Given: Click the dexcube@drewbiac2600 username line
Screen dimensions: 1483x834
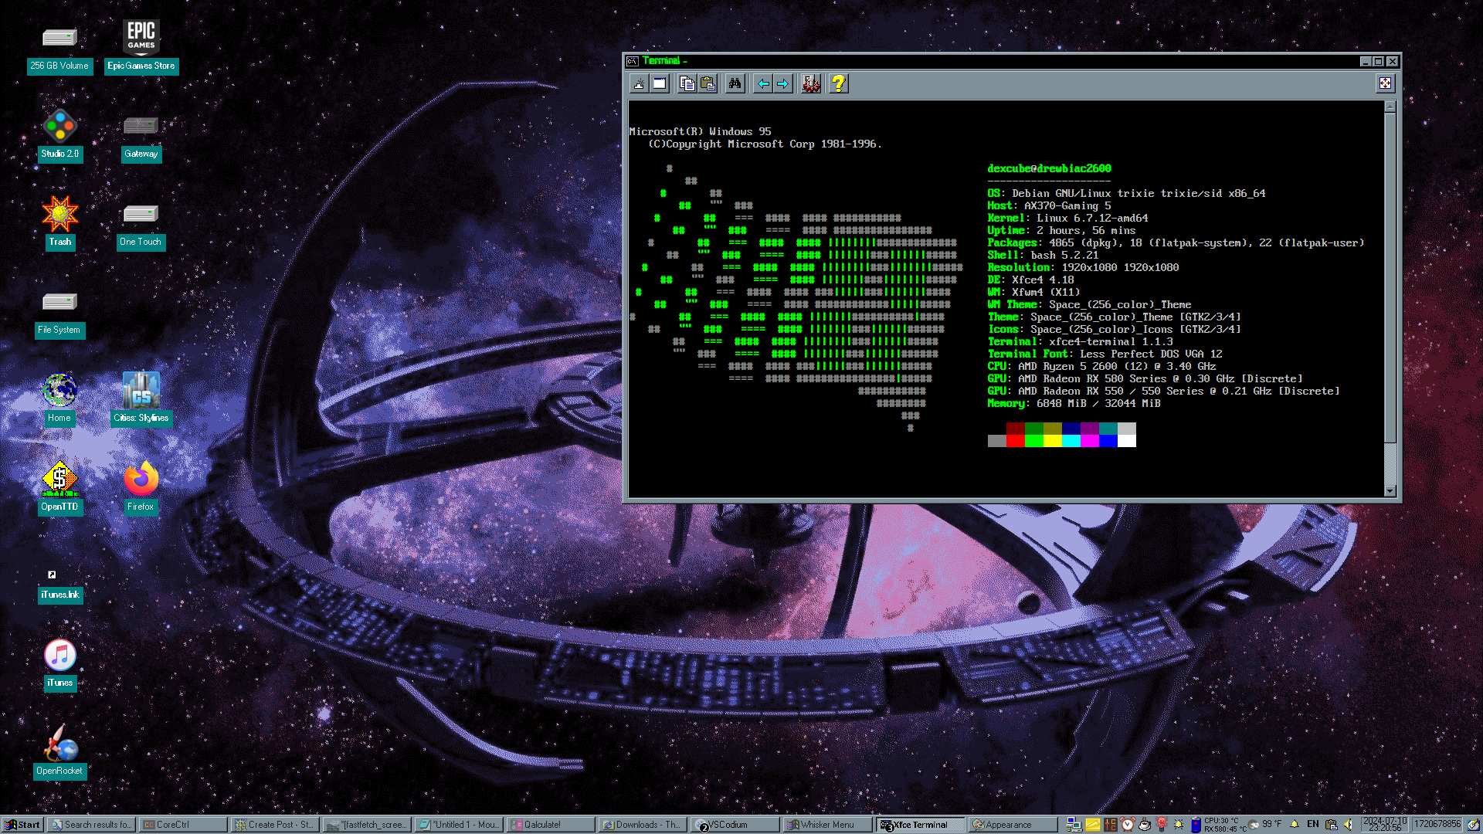Looking at the screenshot, I should (1049, 168).
